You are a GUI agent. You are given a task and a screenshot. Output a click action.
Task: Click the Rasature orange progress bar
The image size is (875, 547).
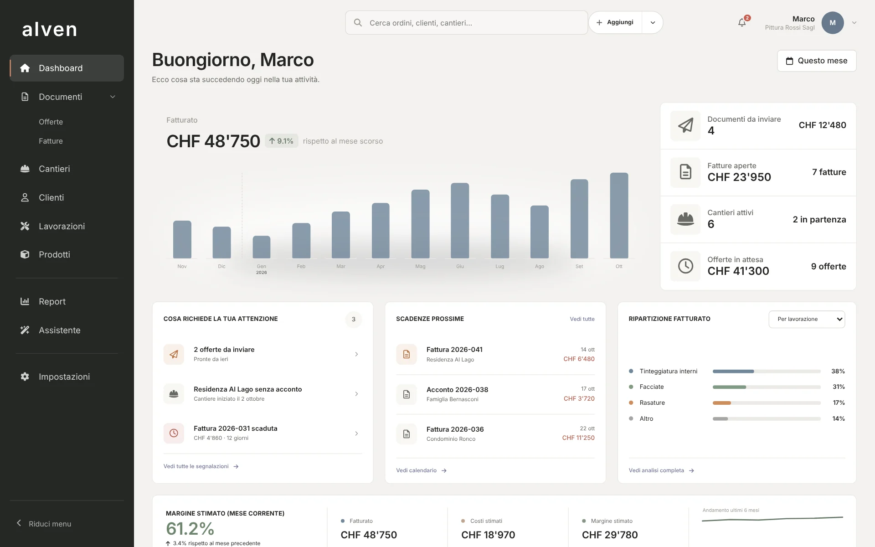722,403
